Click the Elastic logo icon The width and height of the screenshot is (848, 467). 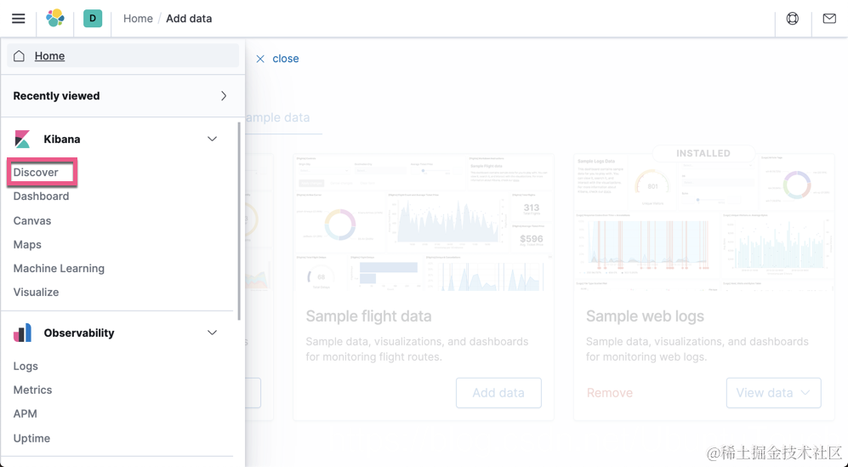point(55,19)
